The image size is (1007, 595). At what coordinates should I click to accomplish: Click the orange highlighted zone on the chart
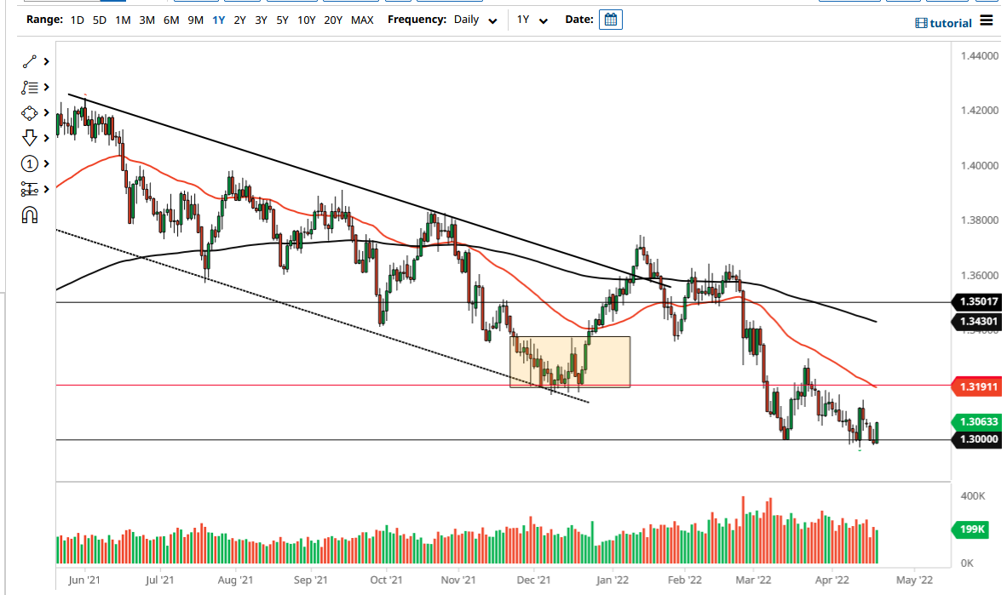pos(569,362)
